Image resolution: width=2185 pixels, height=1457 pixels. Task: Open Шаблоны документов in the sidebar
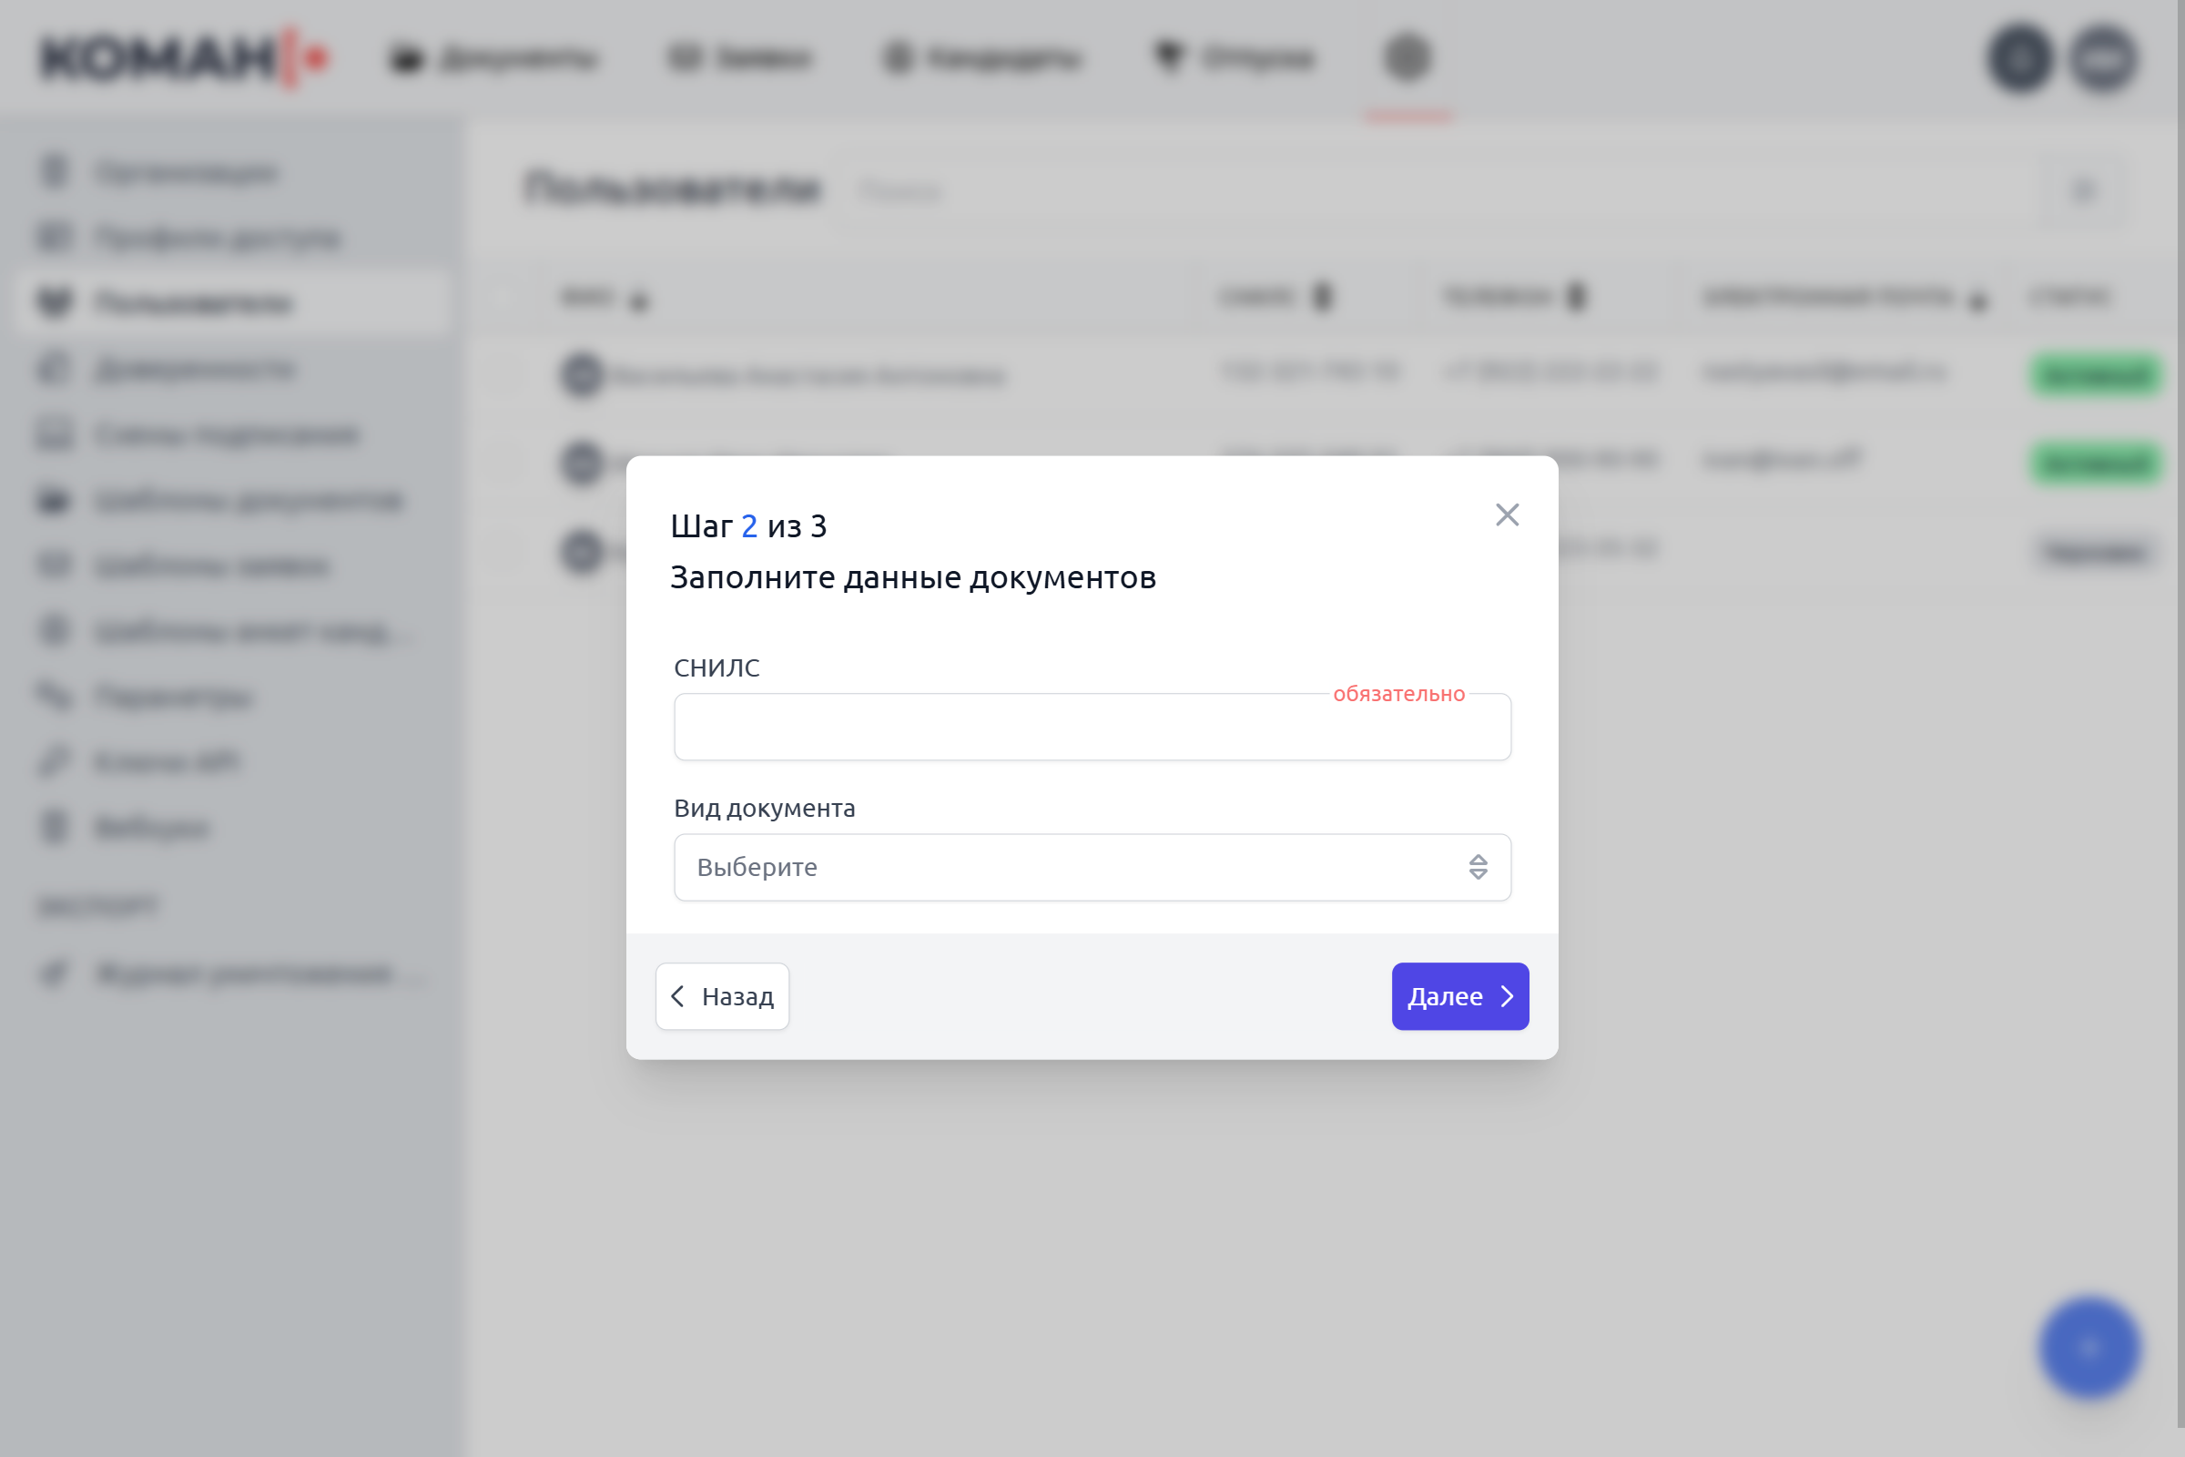pyautogui.click(x=249, y=501)
